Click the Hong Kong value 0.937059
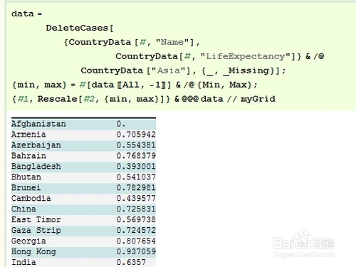Viewport: 356px width, 267px height. pyautogui.click(x=136, y=252)
